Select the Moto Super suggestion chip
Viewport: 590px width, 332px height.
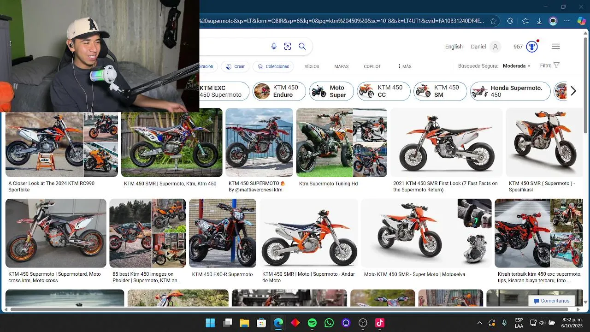pyautogui.click(x=331, y=91)
